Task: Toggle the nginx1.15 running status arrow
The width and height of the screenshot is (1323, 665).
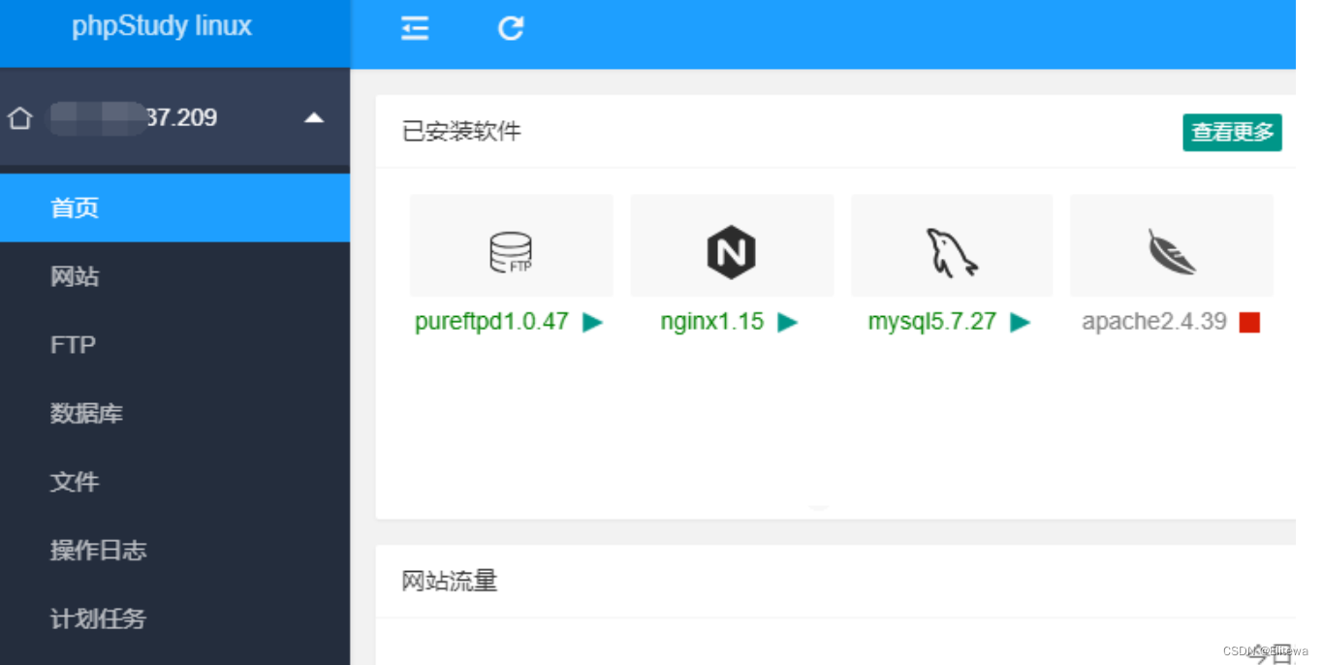Action: pos(787,323)
